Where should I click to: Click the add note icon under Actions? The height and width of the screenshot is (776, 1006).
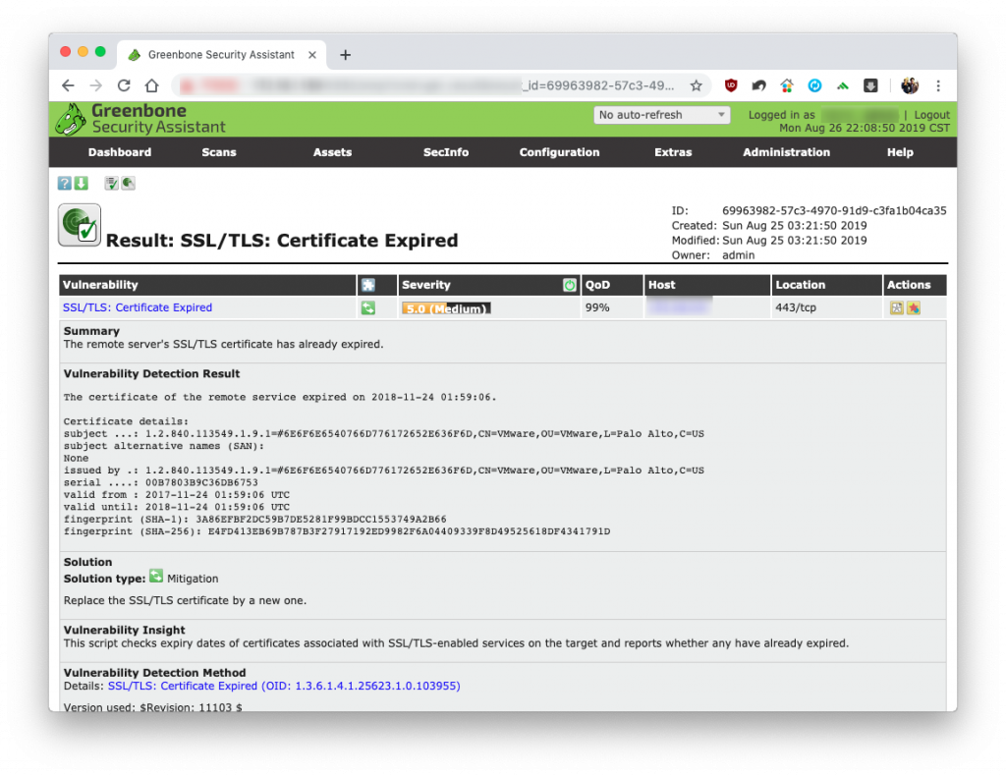tap(897, 307)
